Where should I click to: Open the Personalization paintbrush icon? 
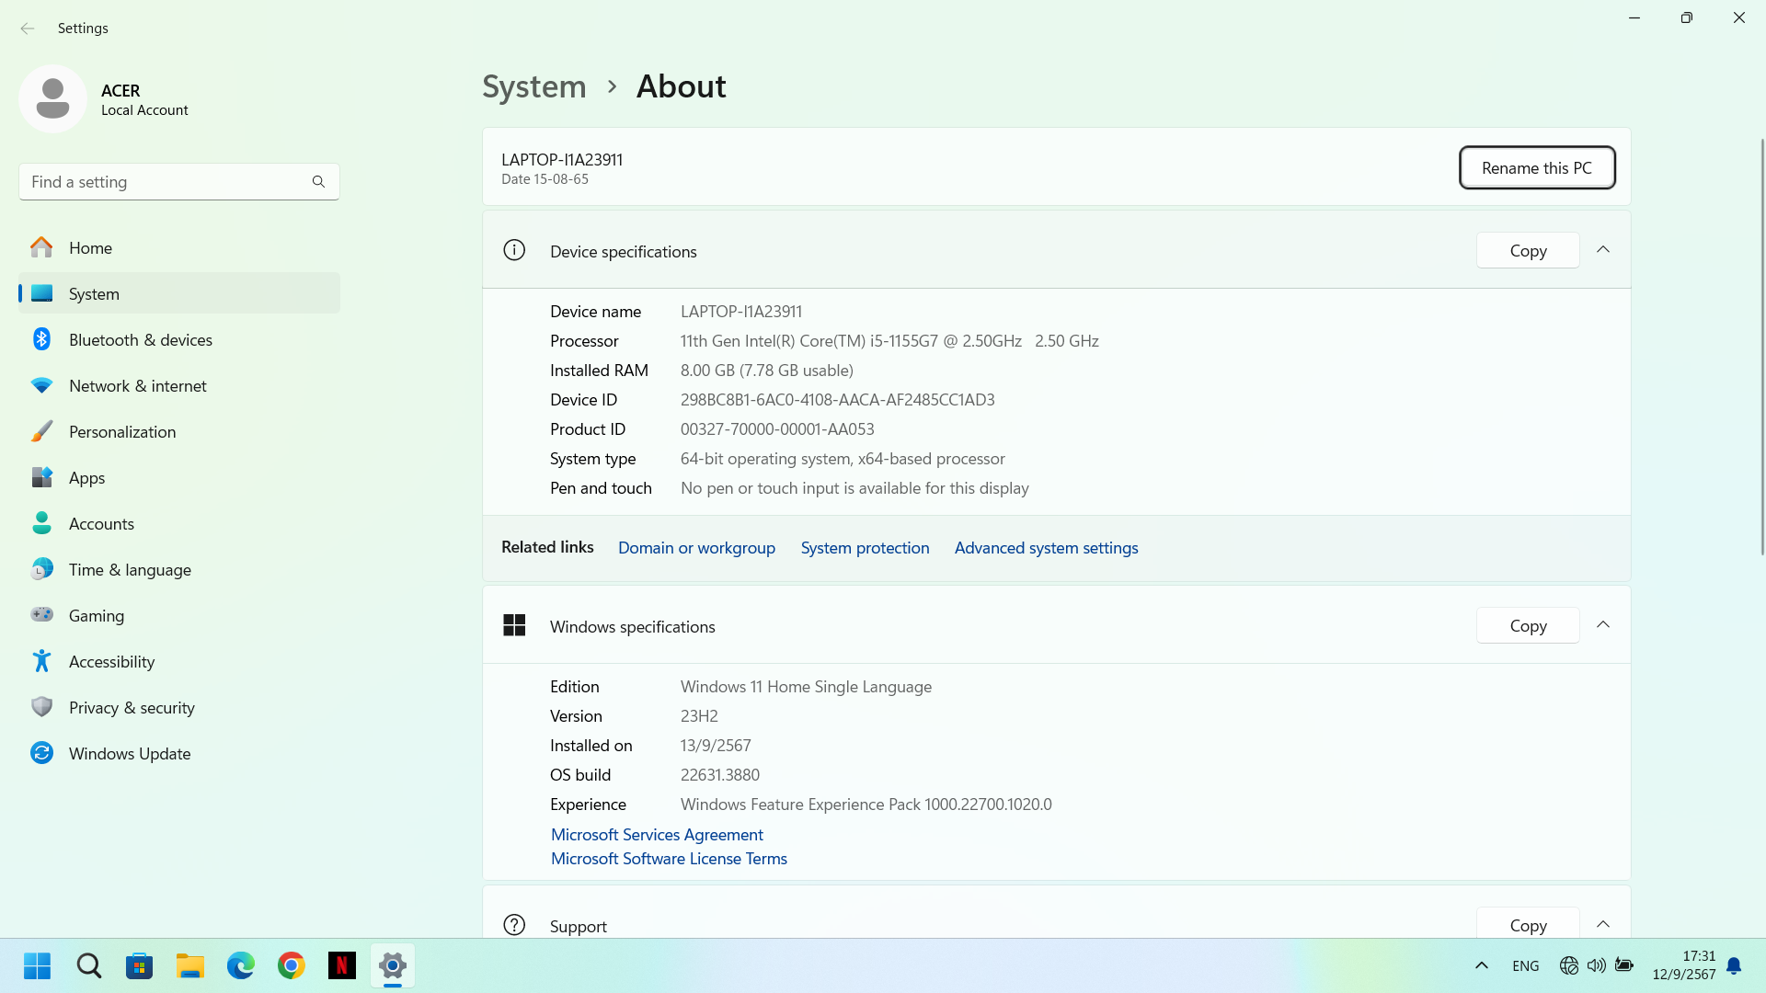(41, 431)
